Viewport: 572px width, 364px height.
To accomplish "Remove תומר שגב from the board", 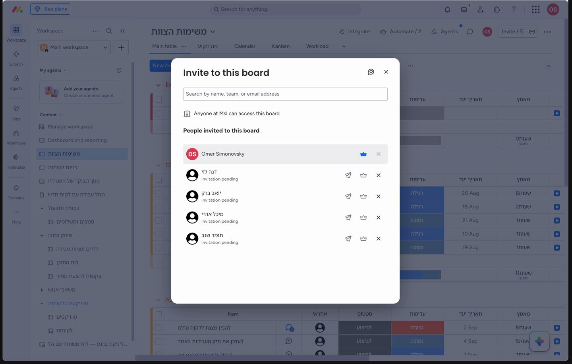I will (379, 239).
